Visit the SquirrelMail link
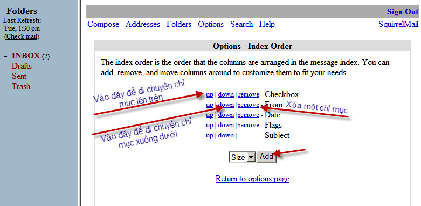The image size is (421, 206). (398, 24)
